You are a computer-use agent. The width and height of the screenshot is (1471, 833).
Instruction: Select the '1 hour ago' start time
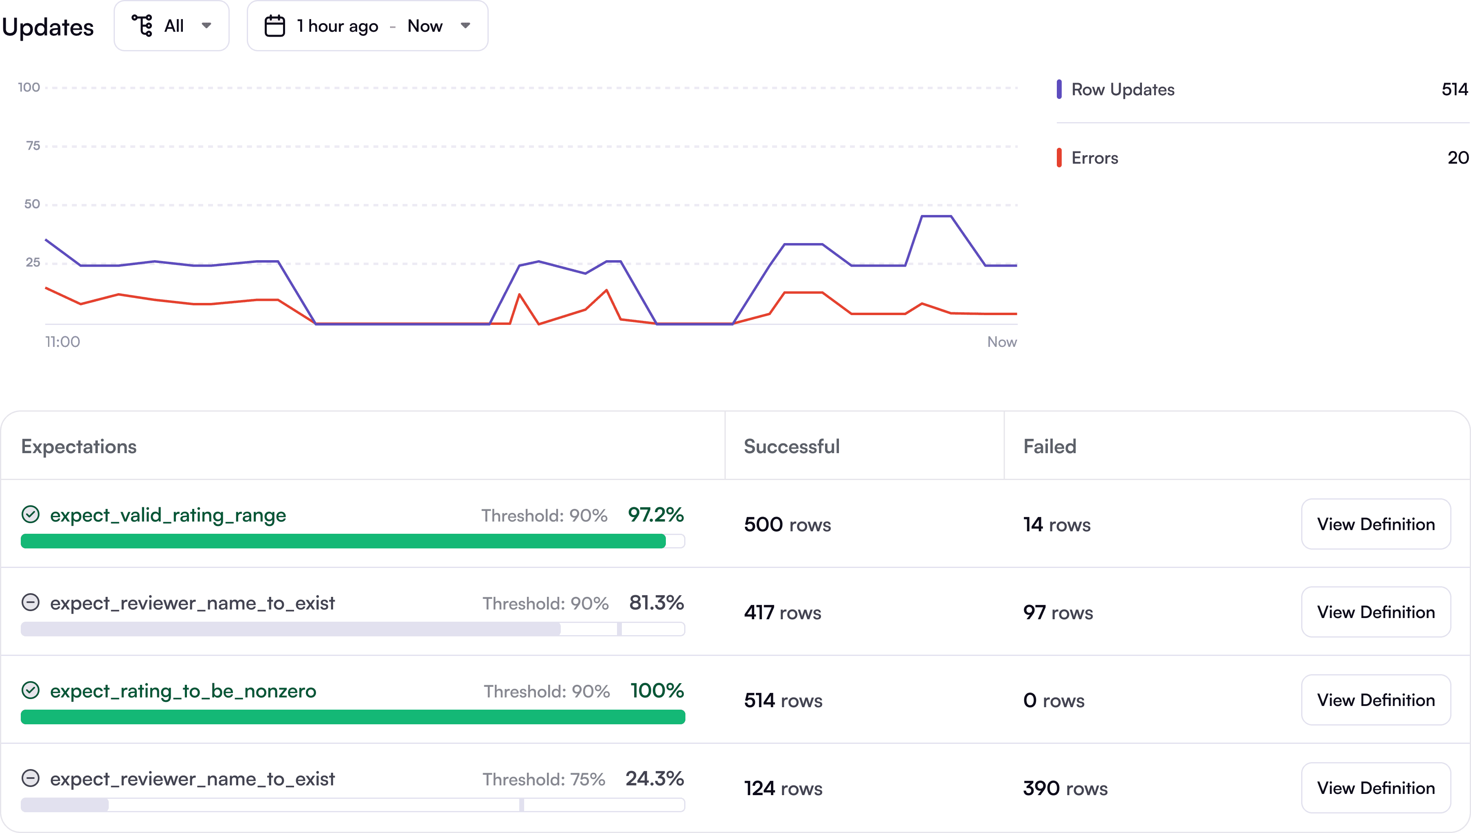pyautogui.click(x=337, y=26)
